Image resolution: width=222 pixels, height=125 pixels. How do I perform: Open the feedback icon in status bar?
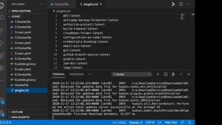tap(182, 123)
